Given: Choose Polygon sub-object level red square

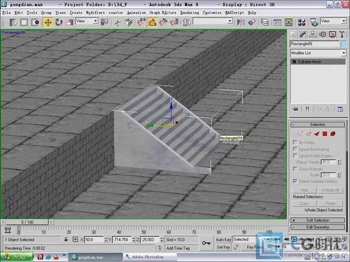Looking at the screenshot, I should pos(325,133).
